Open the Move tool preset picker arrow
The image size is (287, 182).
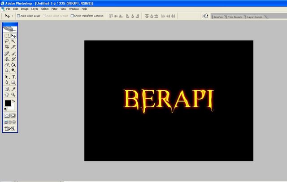point(13,16)
